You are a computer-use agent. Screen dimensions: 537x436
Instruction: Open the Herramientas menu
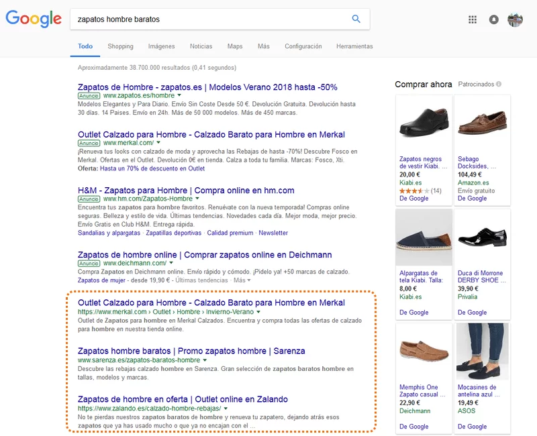pos(354,46)
